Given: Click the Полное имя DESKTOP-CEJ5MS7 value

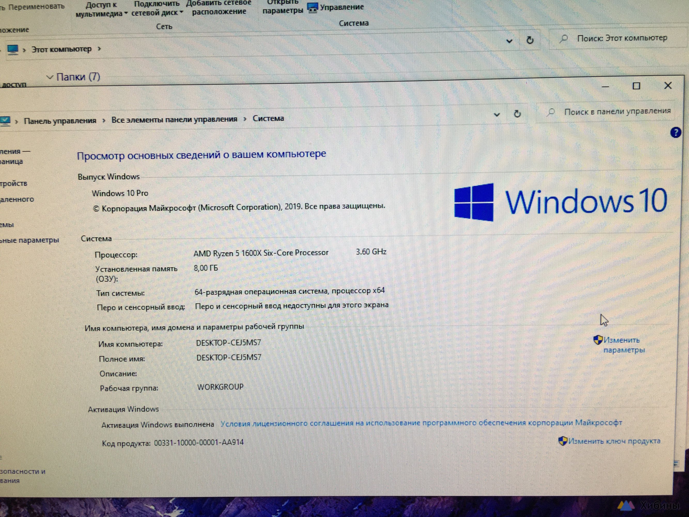Looking at the screenshot, I should (x=229, y=358).
